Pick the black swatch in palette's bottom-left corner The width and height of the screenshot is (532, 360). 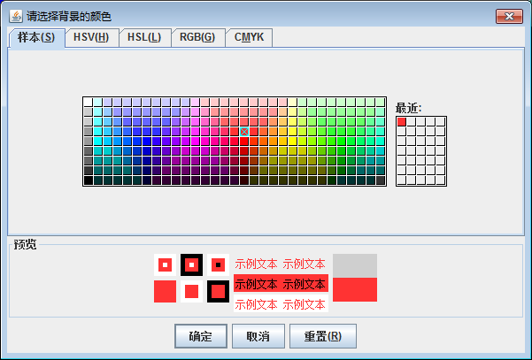[x=88, y=180]
